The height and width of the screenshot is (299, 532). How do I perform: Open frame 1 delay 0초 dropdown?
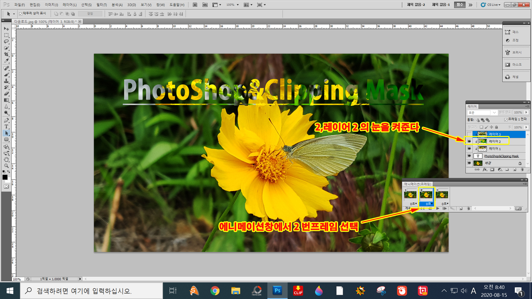coord(413,204)
